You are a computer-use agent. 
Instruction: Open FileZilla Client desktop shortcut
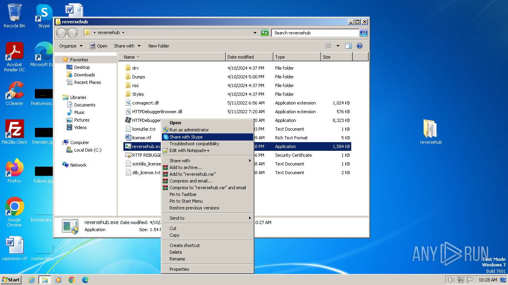(14, 132)
